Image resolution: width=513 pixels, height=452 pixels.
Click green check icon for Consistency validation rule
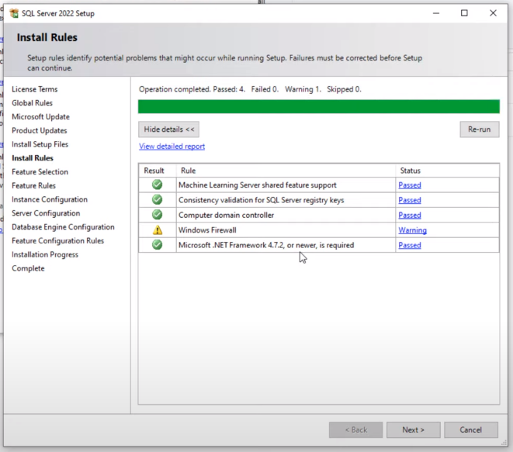(157, 199)
